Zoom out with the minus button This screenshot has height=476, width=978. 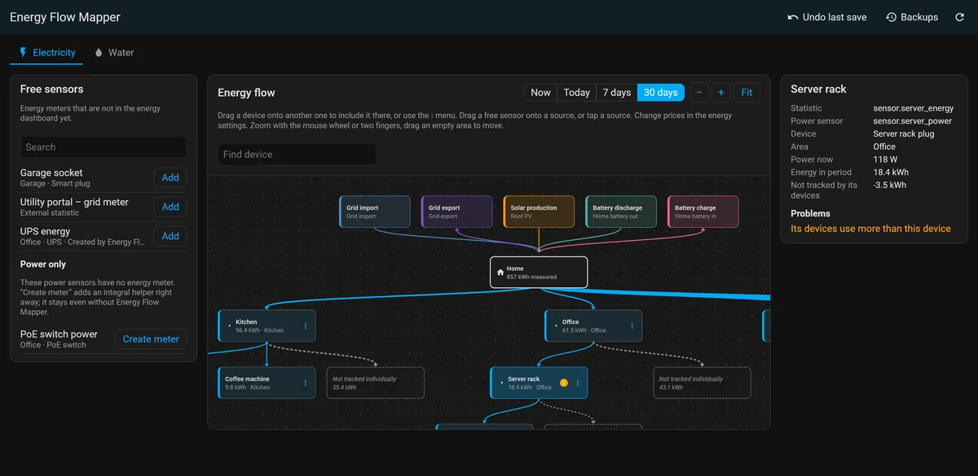(699, 93)
